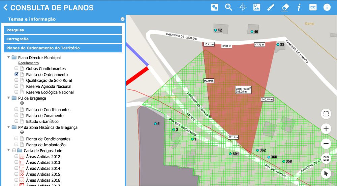Viewport: 337px width, 186px height.
Task: Click the 10.41 m measurement label
Action: (x=209, y=44)
